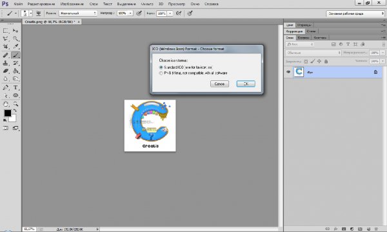387x232 pixels.
Task: Click the lock icon on Фон layer
Action: [375, 72]
